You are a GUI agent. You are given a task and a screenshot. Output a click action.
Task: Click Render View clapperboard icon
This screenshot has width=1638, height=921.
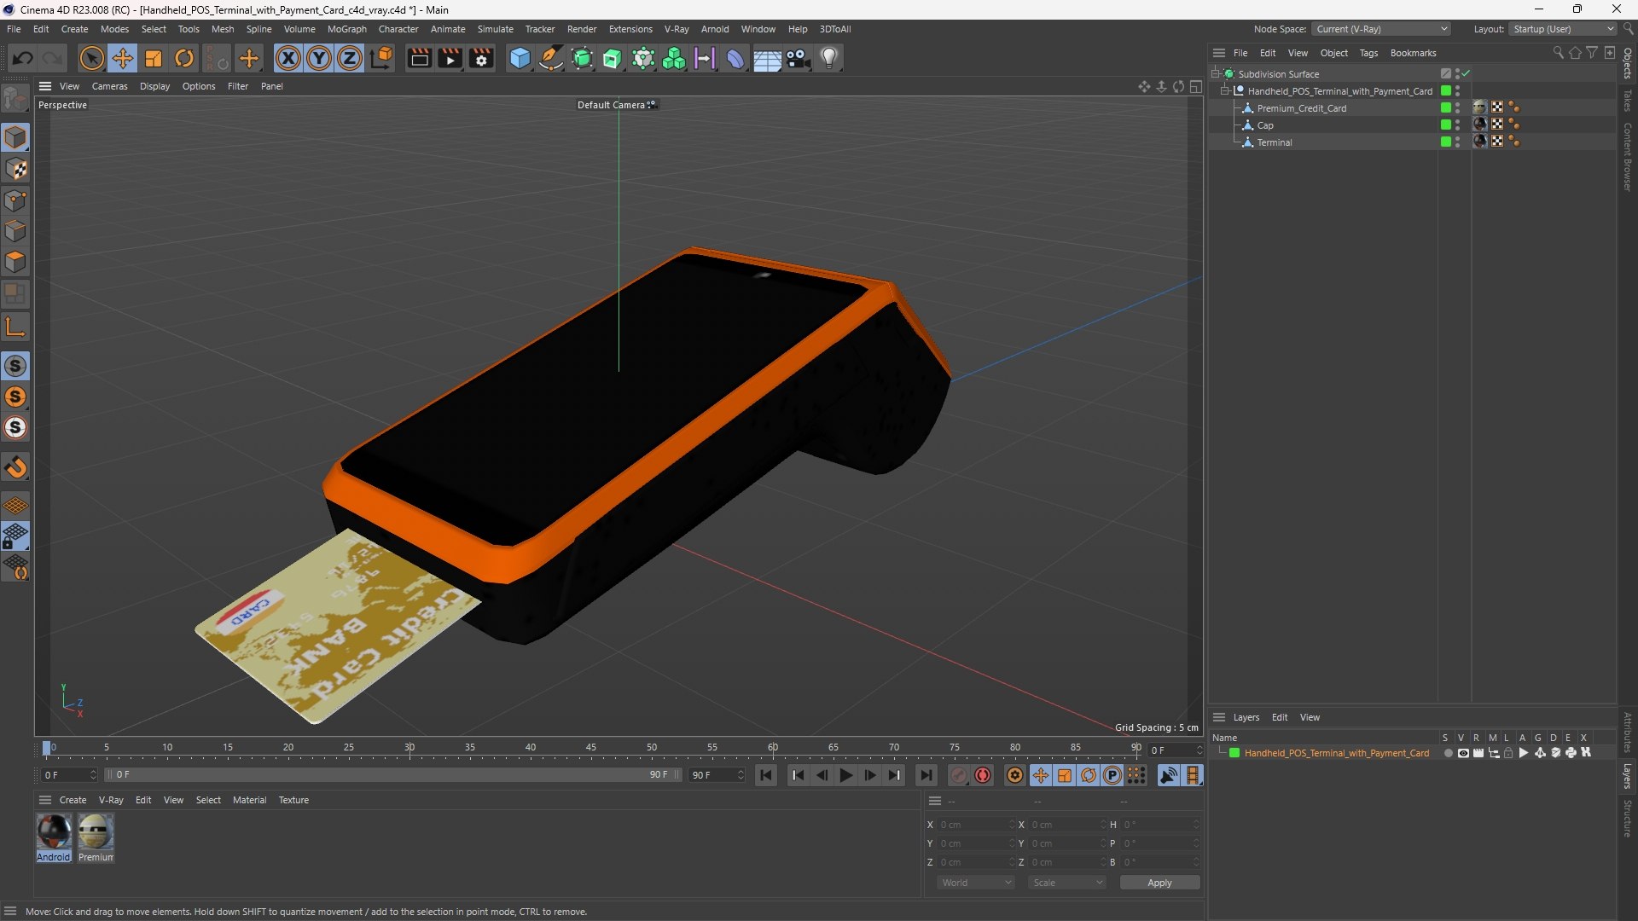pos(419,58)
